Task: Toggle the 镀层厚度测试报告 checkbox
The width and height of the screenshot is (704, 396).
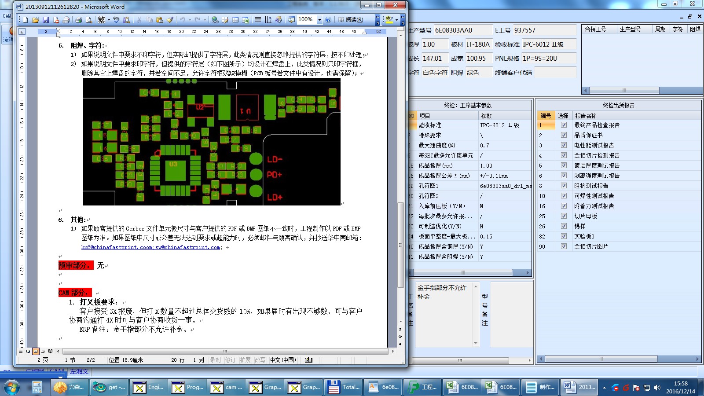Action: click(564, 165)
